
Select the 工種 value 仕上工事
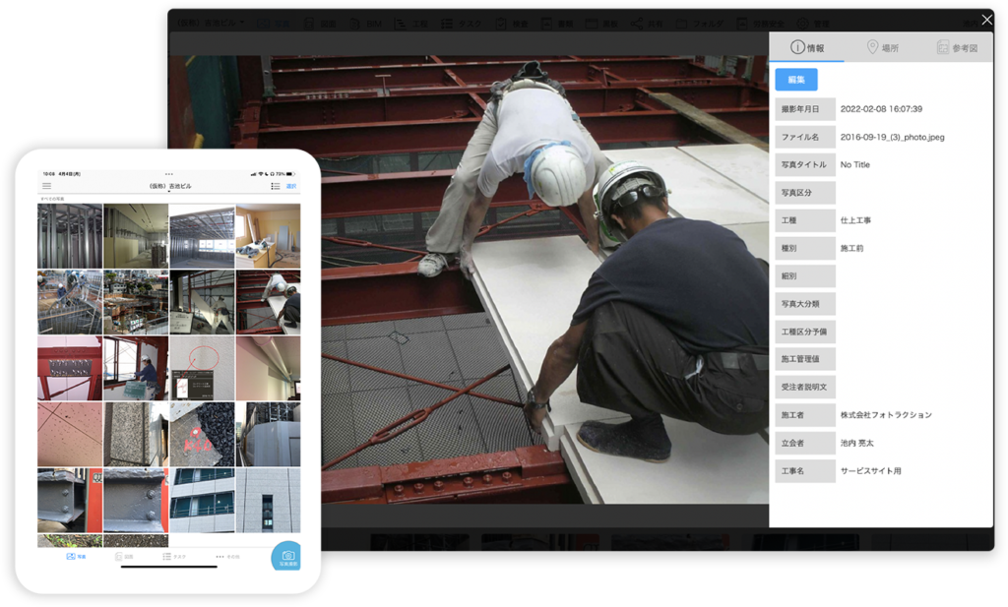[x=855, y=220]
